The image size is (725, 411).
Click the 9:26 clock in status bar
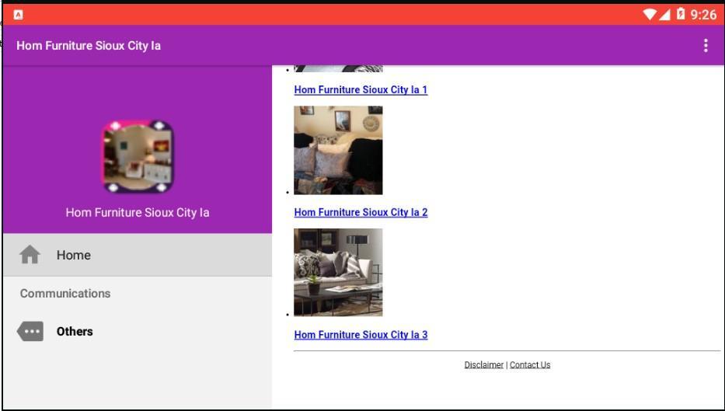[703, 15]
